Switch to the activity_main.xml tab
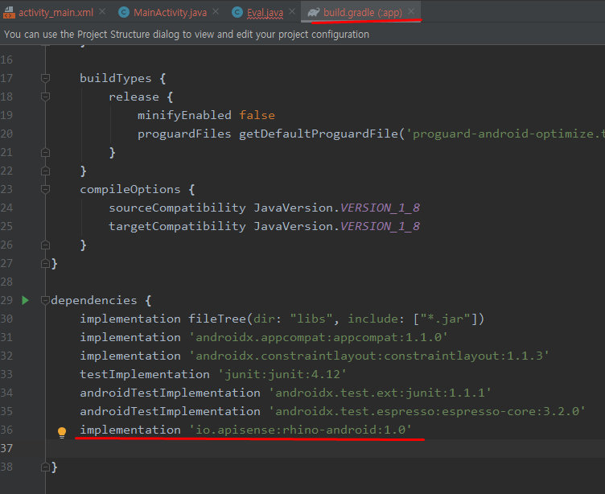 point(56,13)
